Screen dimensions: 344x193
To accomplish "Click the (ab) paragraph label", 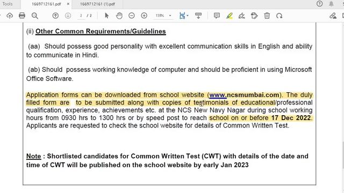I will tap(34, 70).
